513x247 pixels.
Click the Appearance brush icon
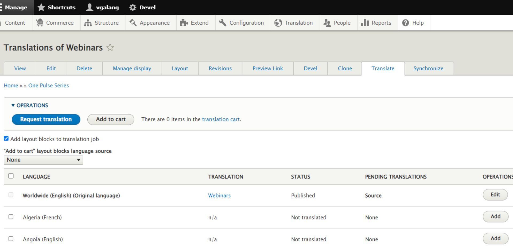pyautogui.click(x=133, y=23)
